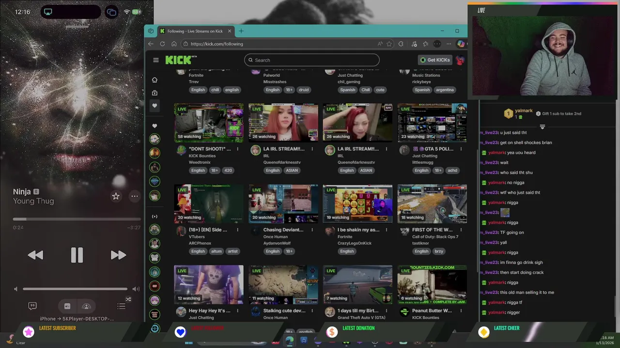Open the AirPlay icon in the music player

87,306
